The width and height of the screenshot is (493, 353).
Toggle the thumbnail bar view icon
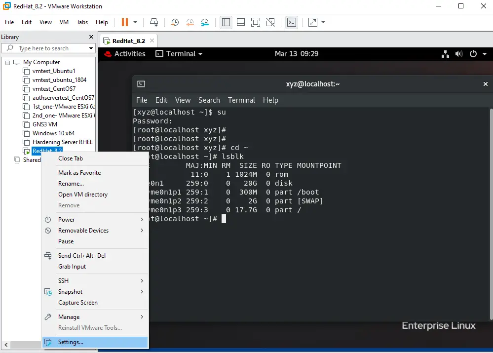tap(241, 22)
